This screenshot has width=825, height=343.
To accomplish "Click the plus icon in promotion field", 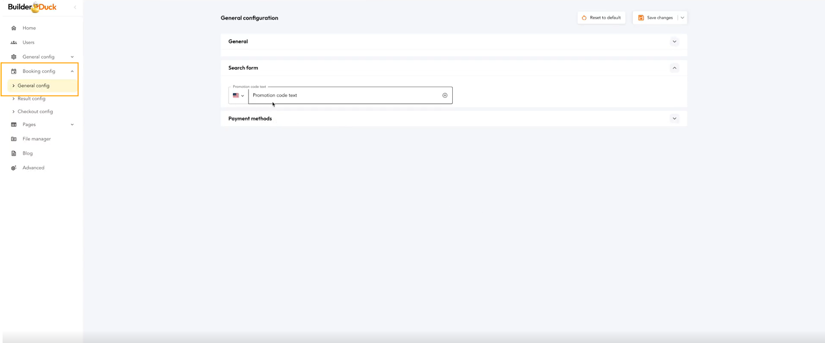I will click(x=445, y=95).
